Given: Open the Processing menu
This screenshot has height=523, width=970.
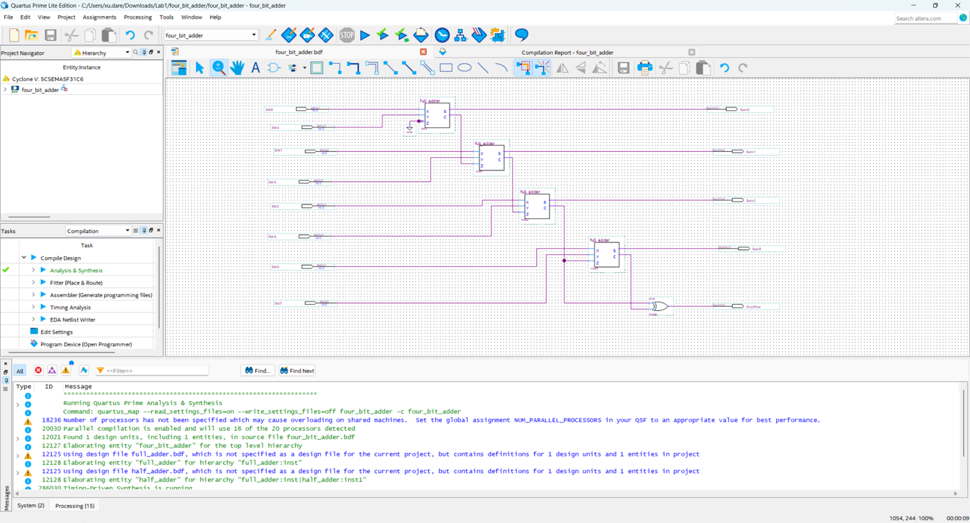Looking at the screenshot, I should pos(138,17).
